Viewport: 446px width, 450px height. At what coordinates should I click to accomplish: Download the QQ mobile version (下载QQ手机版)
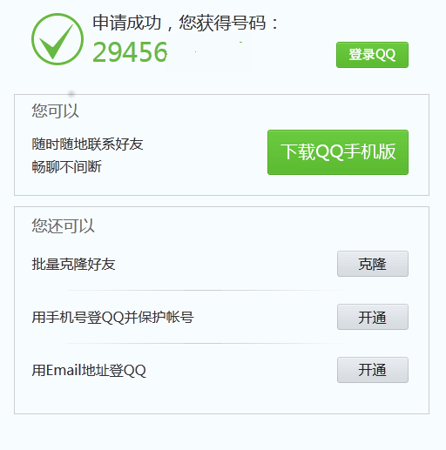[338, 152]
